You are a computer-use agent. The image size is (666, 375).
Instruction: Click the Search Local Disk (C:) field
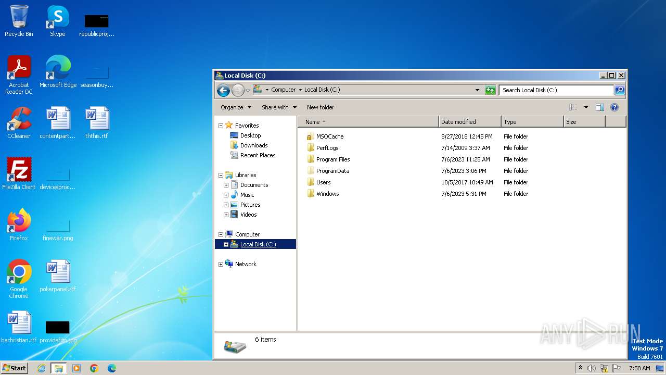point(556,90)
